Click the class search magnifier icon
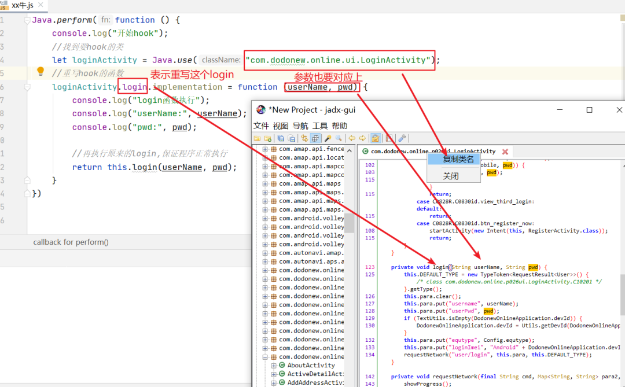This screenshot has width=625, height=387. [337, 138]
